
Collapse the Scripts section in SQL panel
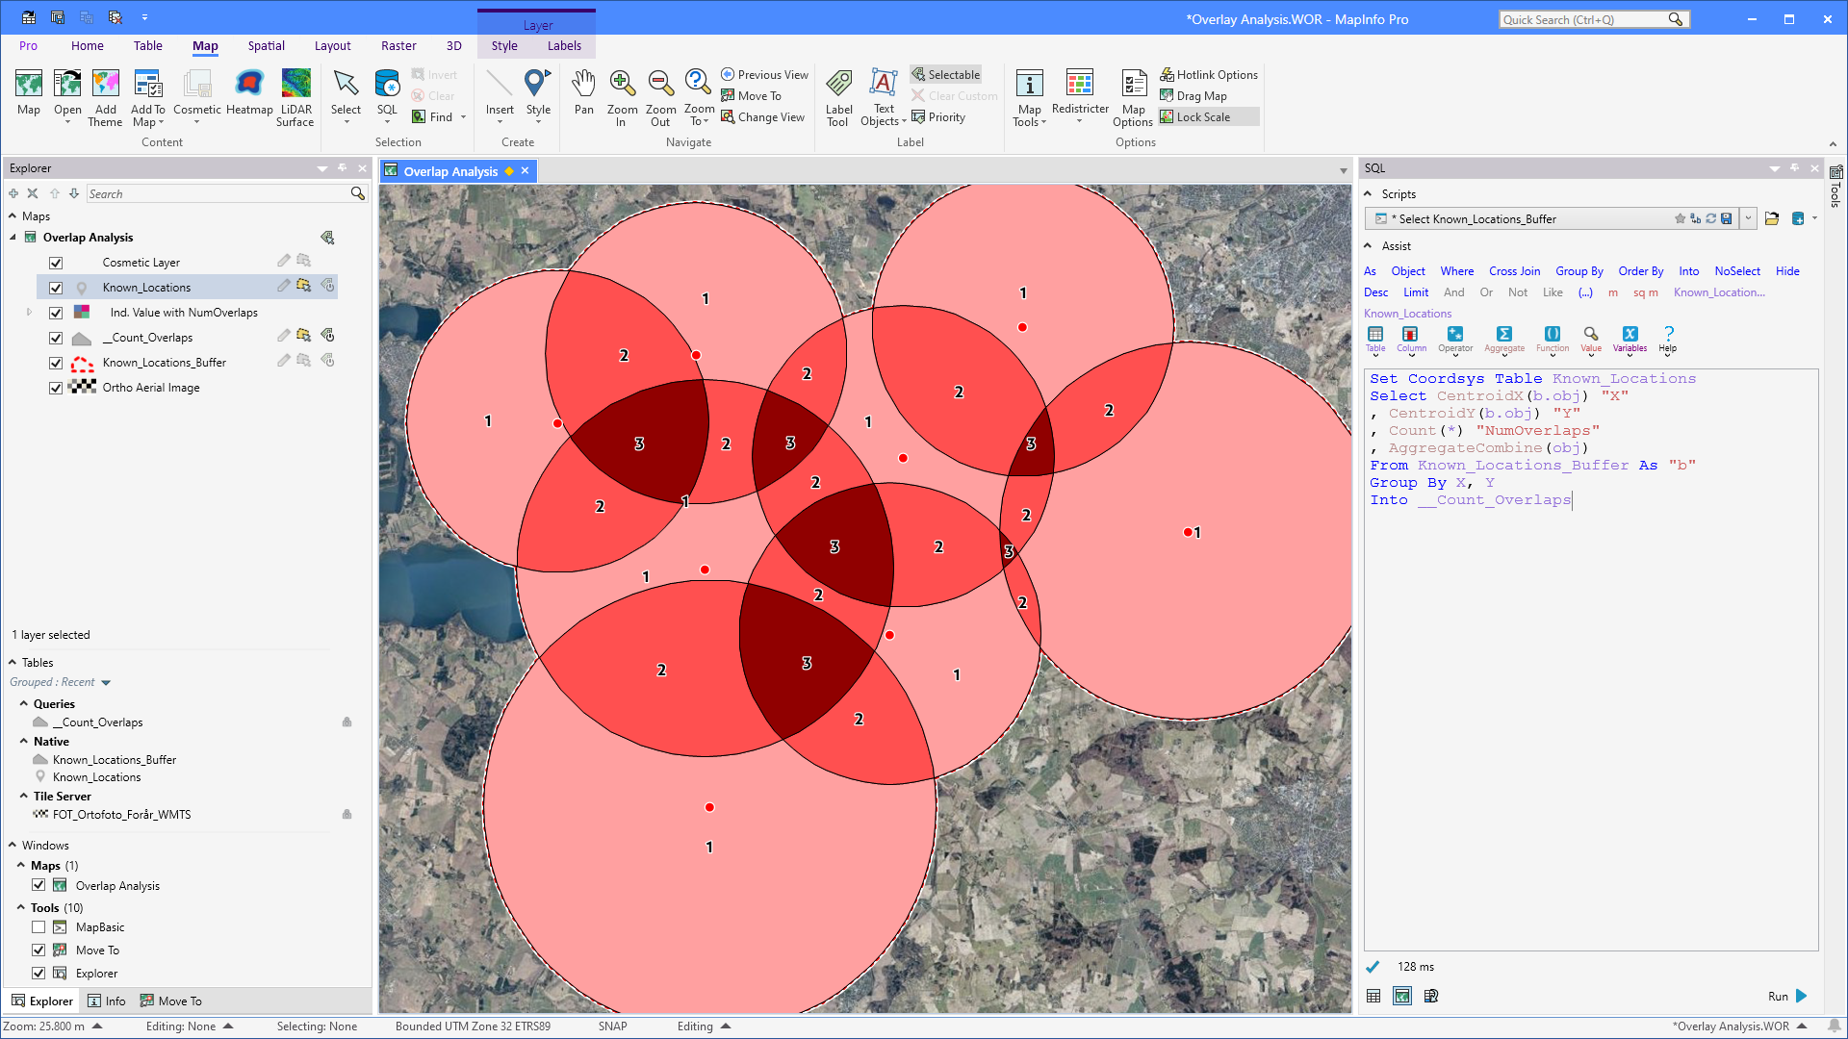coord(1368,193)
